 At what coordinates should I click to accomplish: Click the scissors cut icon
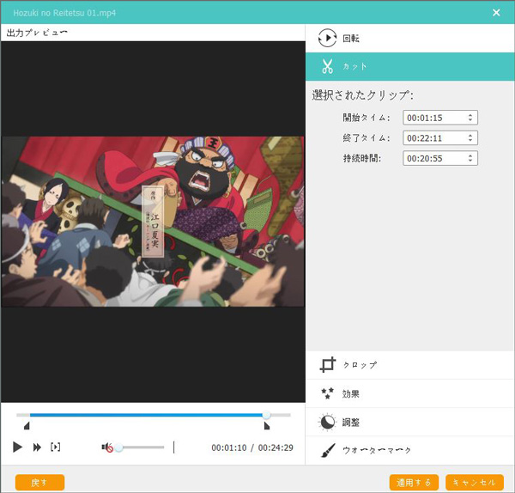tap(327, 66)
